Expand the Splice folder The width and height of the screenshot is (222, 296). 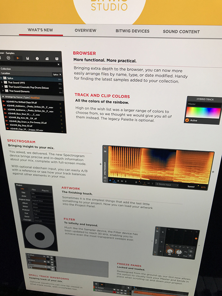click(1, 78)
